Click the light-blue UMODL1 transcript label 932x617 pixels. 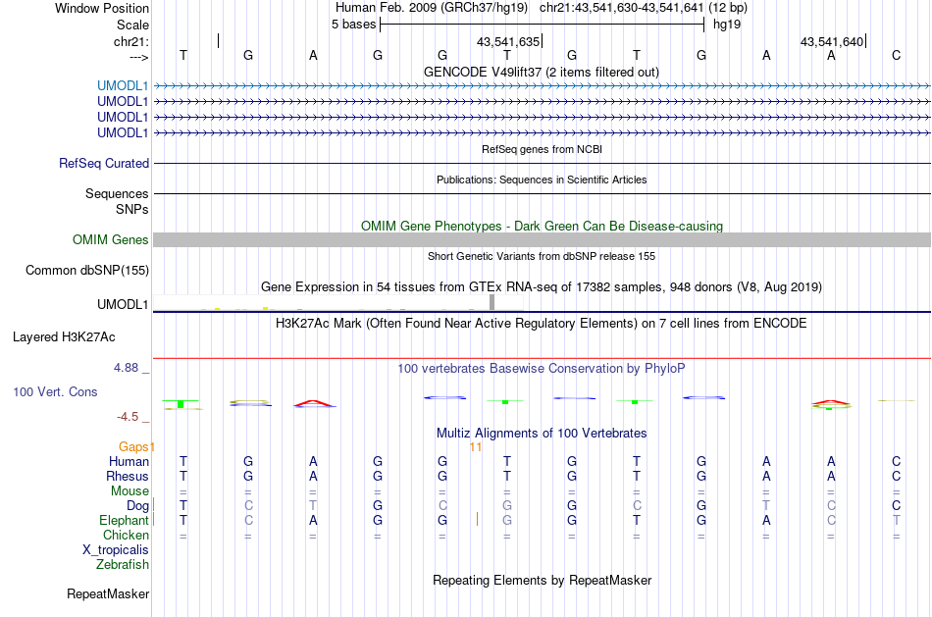click(123, 85)
